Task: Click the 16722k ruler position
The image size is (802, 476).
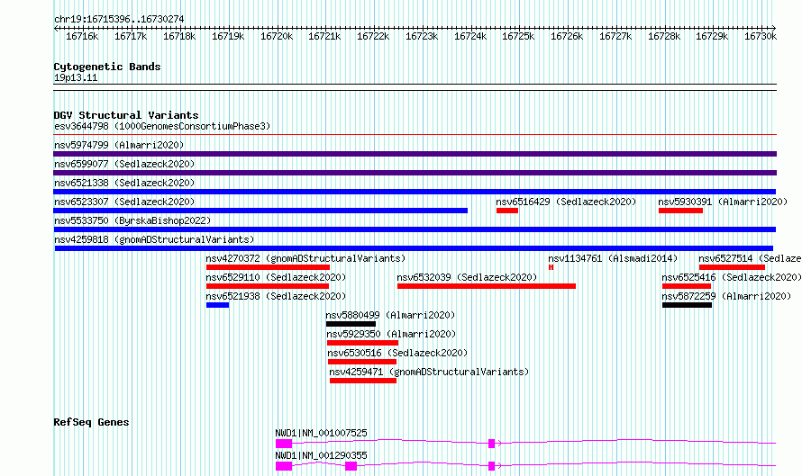Action: pos(373,36)
